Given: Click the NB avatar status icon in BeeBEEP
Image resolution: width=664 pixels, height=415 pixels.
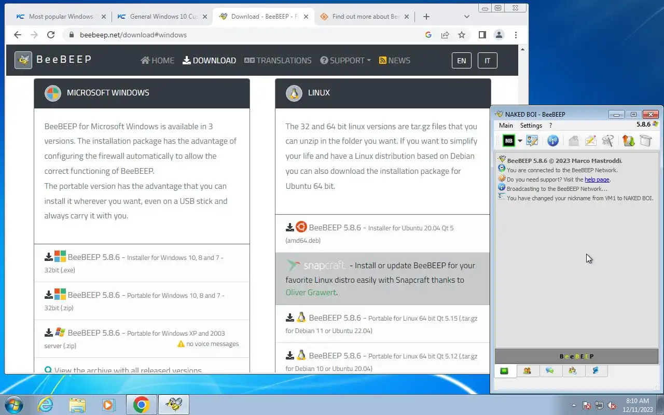Looking at the screenshot, I should pyautogui.click(x=508, y=141).
